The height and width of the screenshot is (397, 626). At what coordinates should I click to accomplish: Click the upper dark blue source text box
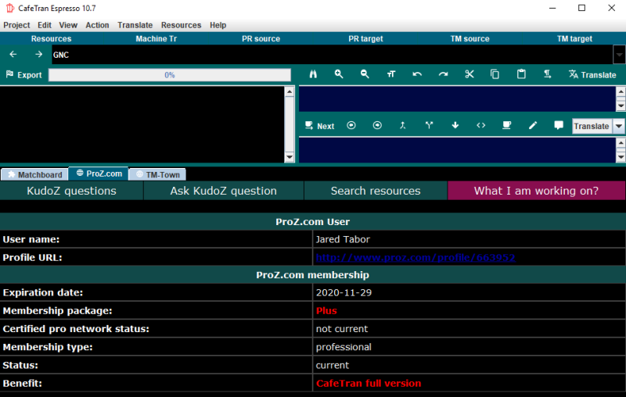pyautogui.click(x=458, y=98)
